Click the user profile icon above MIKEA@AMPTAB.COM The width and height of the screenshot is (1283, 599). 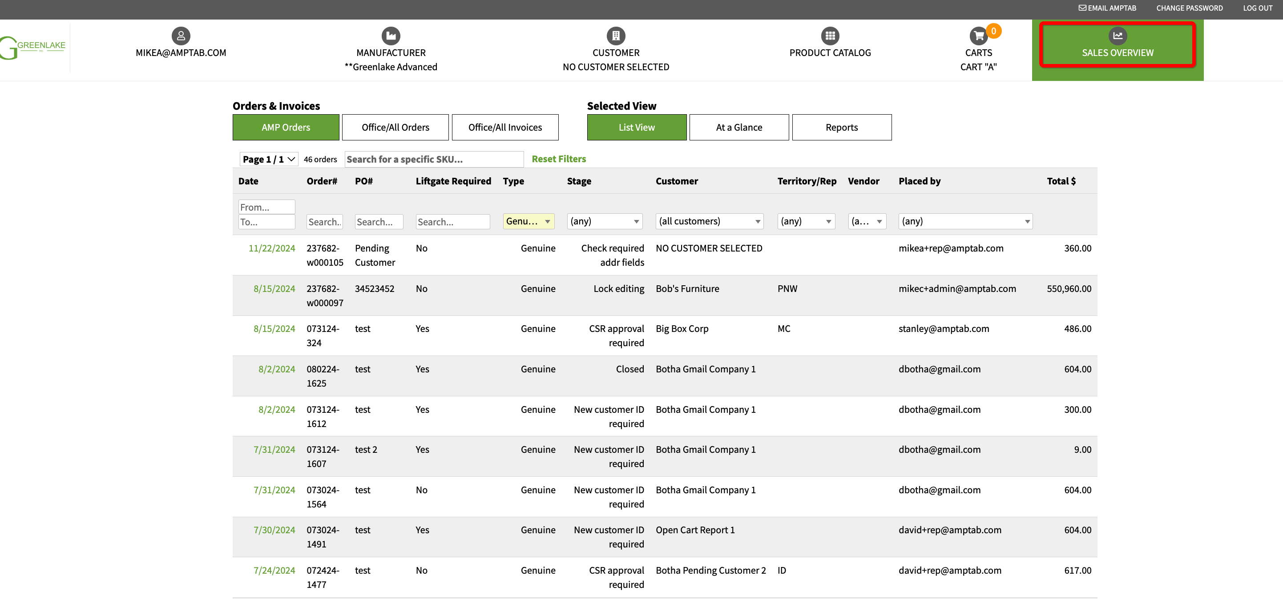coord(181,36)
